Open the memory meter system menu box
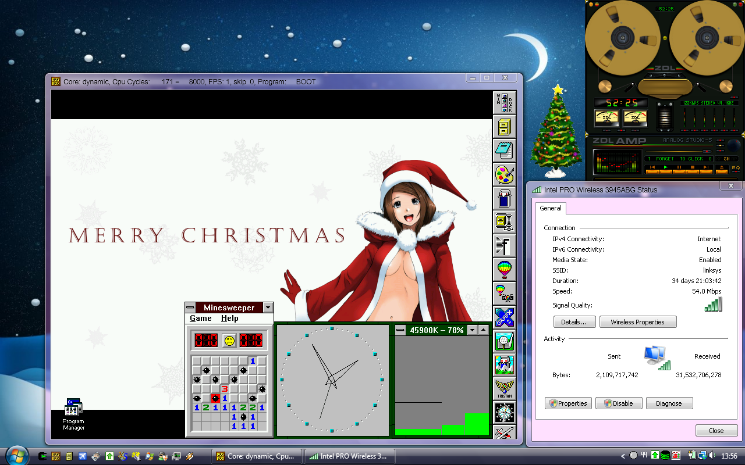Viewport: 745px width, 465px height. click(400, 330)
